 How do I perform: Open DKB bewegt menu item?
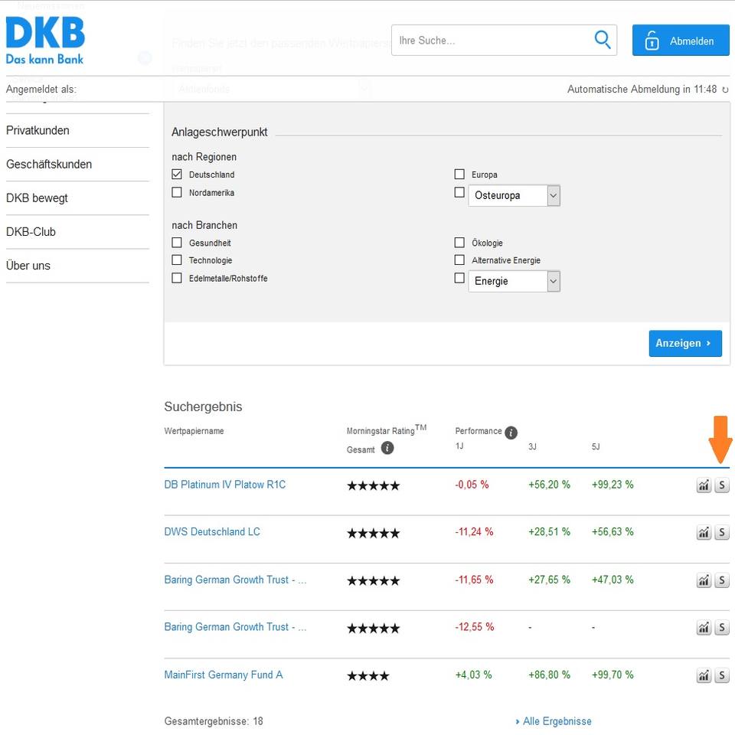pos(37,198)
